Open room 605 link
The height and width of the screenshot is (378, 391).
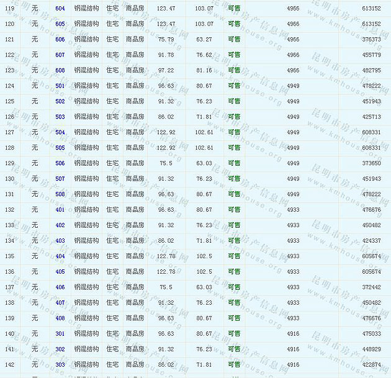coord(60,24)
